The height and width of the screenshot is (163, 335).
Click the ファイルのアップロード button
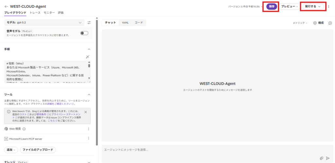pyautogui.click(x=38, y=150)
